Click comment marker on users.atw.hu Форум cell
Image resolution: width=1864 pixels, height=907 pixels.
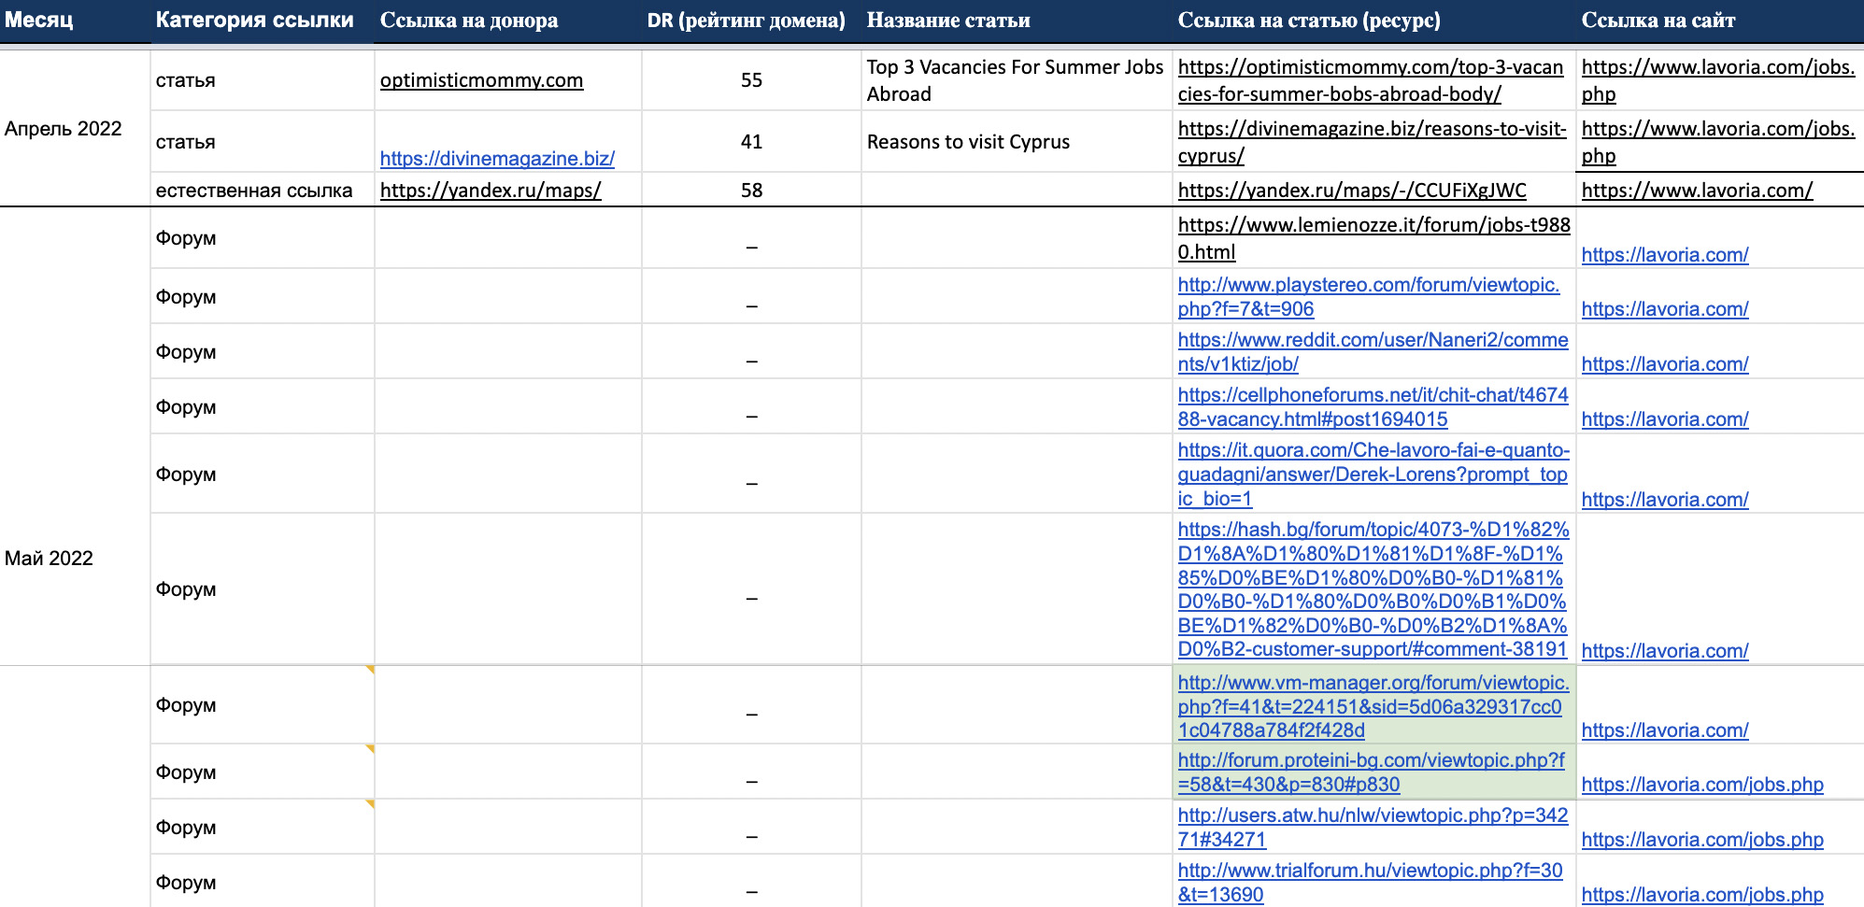(x=370, y=803)
